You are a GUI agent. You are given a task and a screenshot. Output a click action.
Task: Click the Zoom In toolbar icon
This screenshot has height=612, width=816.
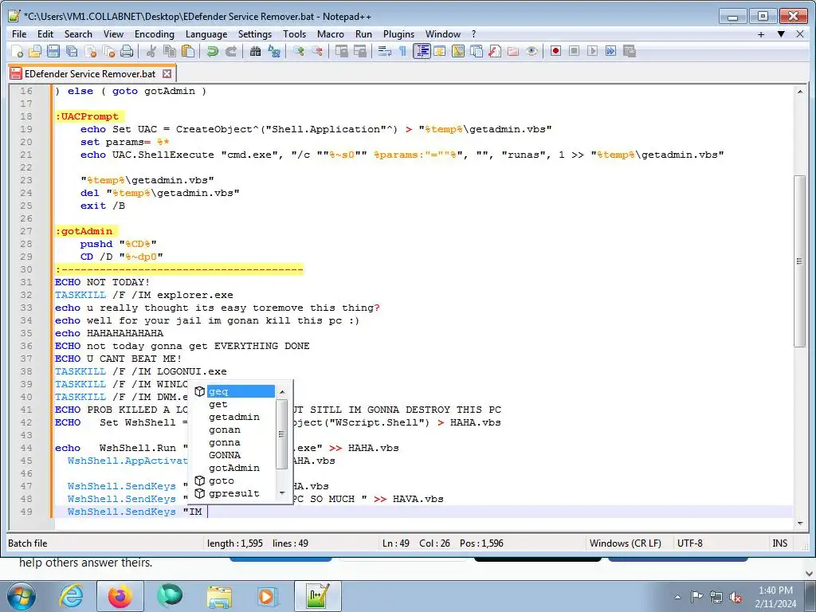(298, 51)
